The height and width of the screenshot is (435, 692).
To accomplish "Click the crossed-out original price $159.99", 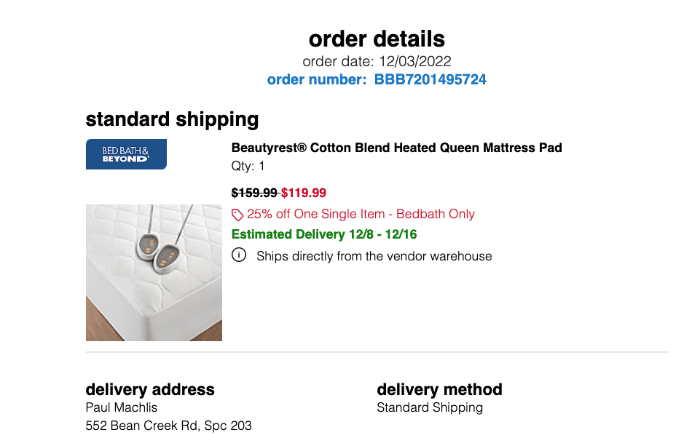I will click(x=254, y=193).
